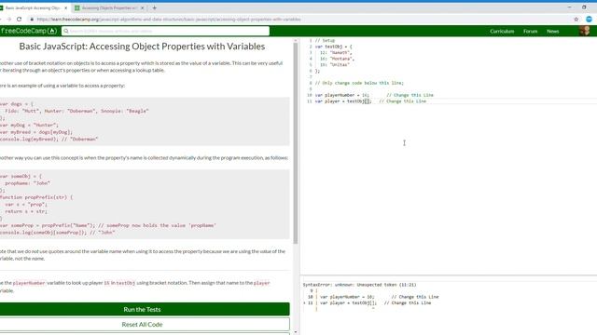Click the SyntaxError message in console
The width and height of the screenshot is (597, 335).
pos(359,285)
